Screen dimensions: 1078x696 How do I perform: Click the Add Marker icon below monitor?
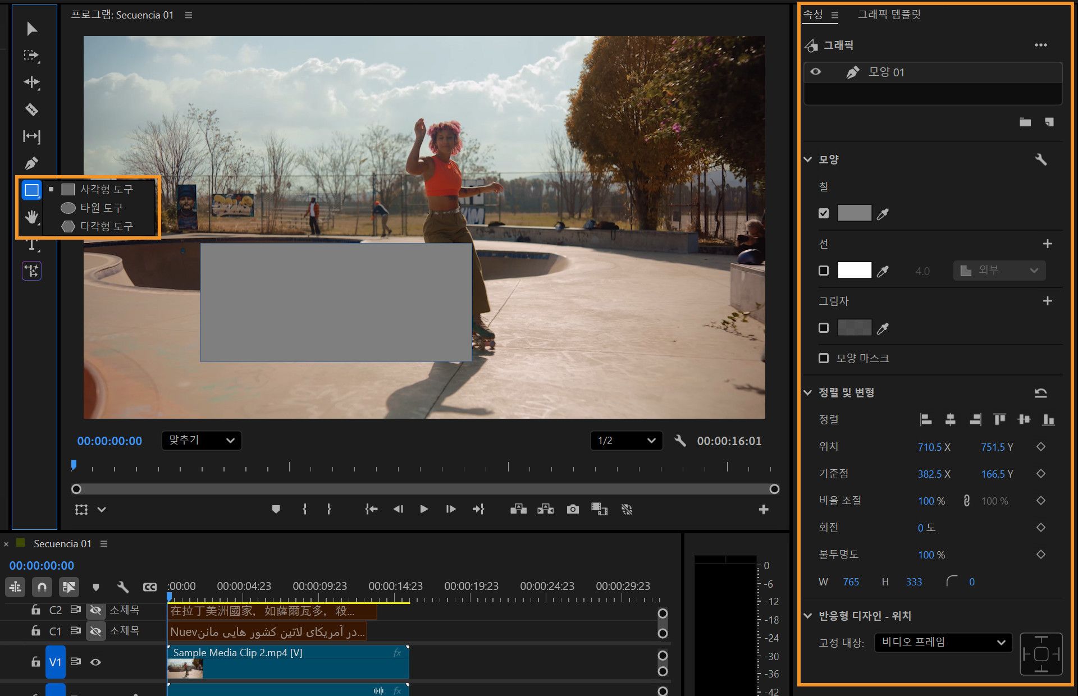[276, 509]
